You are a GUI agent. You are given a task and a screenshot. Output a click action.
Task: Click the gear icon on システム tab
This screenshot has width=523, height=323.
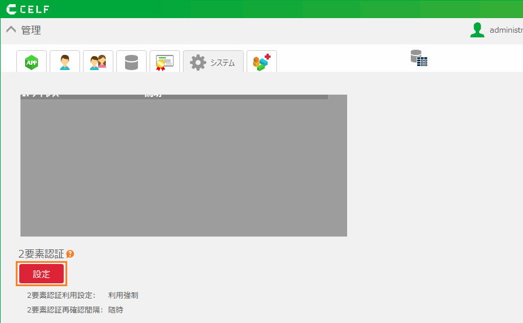[199, 62]
